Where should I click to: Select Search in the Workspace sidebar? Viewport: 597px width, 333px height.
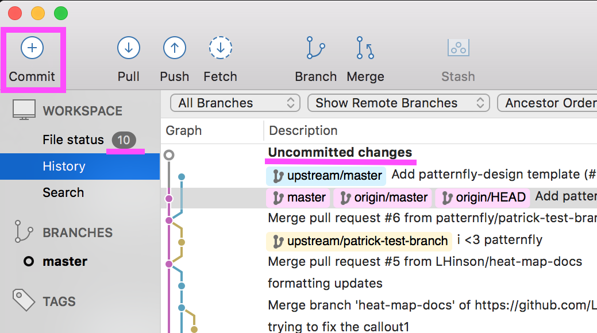[63, 192]
